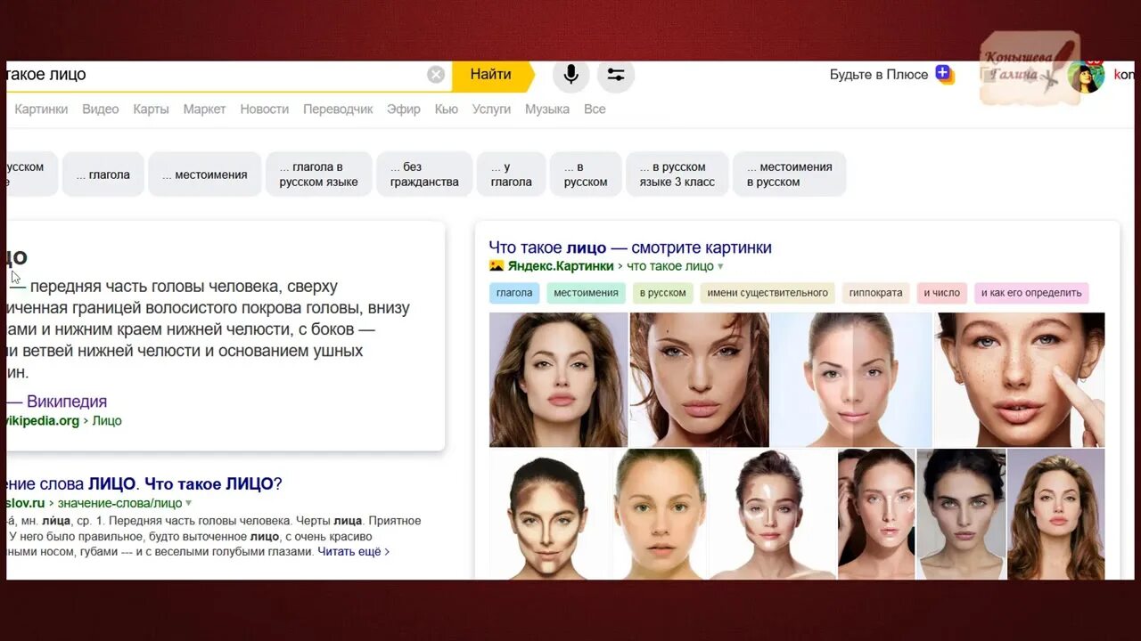The width and height of the screenshot is (1141, 641).
Task: Click 'Будьте в Плюсе' link
Action: coord(879,75)
